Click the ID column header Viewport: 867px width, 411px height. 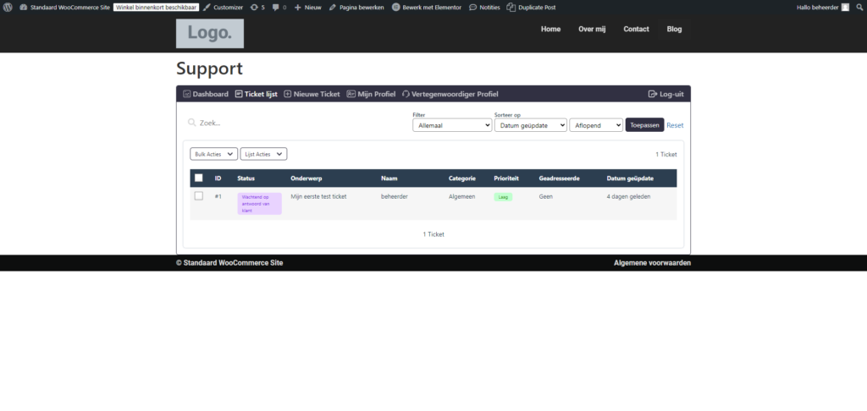218,178
